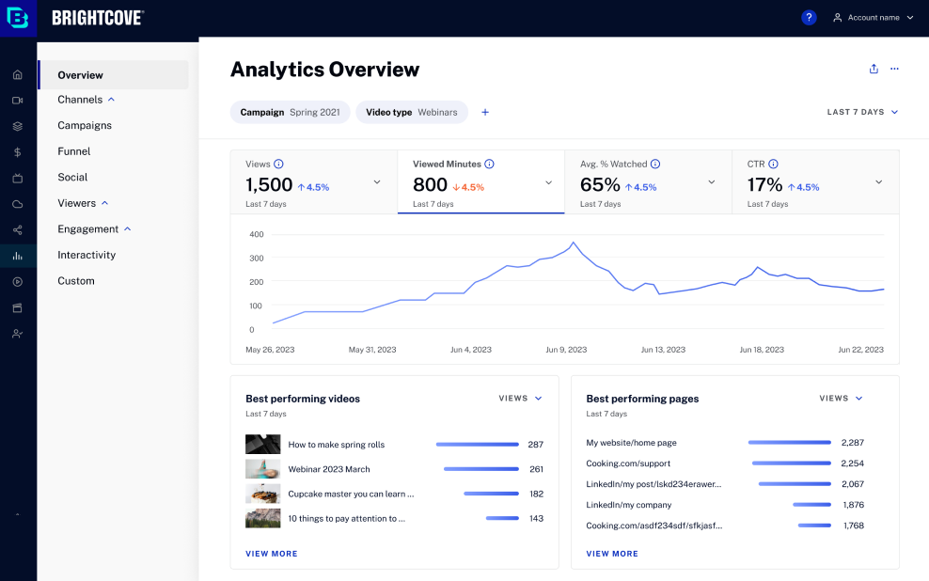The image size is (929, 581).
Task: Open the cloud icon in sidebar
Action: [x=18, y=204]
